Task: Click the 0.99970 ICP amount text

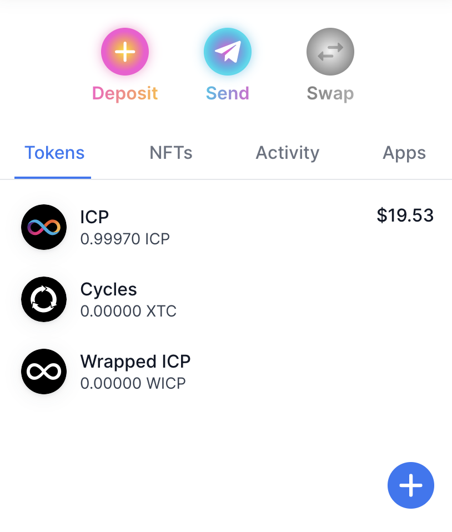Action: coord(125,239)
